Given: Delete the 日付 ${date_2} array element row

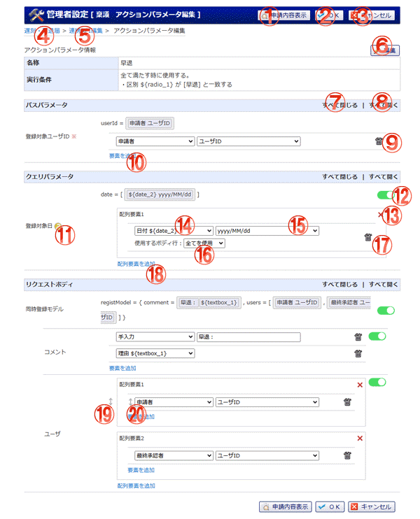Looking at the screenshot, I should coord(367,237).
